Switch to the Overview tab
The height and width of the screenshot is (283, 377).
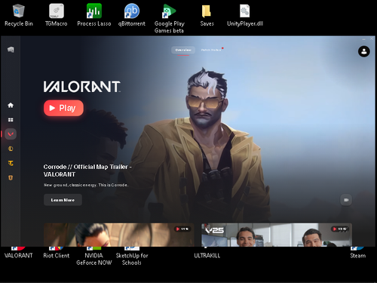coord(183,50)
